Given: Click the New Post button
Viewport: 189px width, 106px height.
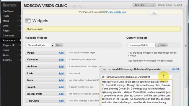Looking at the screenshot, I should 142,5.
